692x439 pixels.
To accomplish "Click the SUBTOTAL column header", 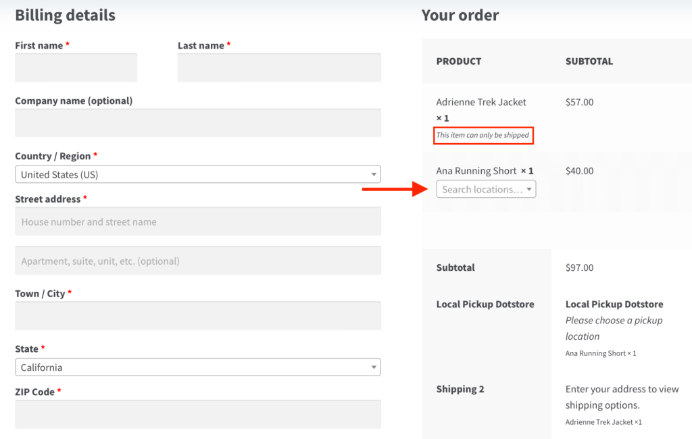I will (x=589, y=61).
